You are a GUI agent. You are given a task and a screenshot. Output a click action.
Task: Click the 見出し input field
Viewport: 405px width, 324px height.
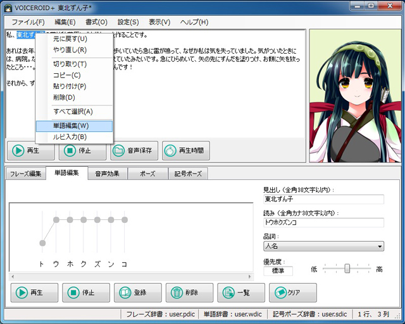tap(323, 199)
